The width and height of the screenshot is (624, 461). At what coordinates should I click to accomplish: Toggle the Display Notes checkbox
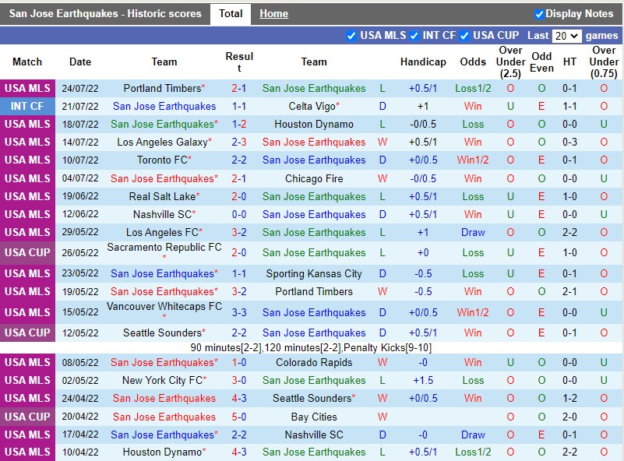pyautogui.click(x=538, y=13)
